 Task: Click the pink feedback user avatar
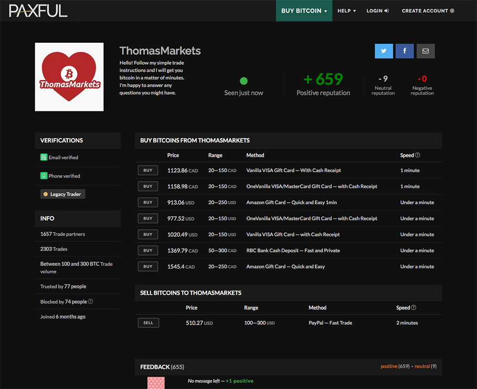point(156,383)
